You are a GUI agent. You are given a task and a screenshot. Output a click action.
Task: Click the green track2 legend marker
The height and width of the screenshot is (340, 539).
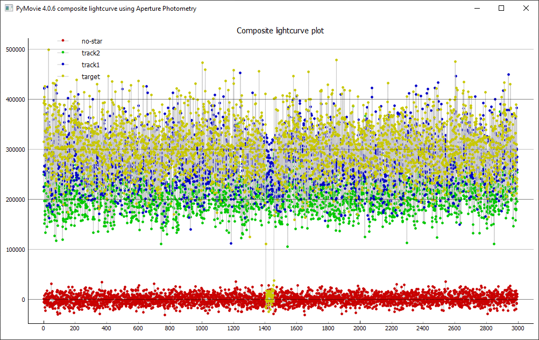(63, 53)
